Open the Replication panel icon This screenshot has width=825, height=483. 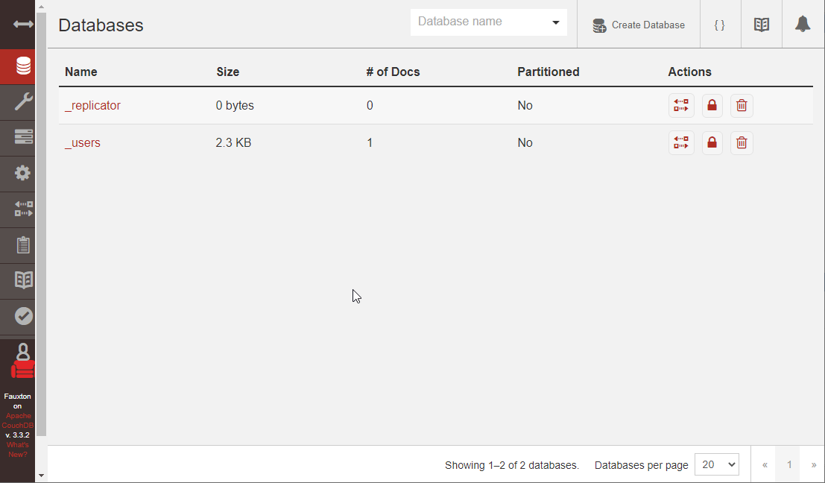coord(18,209)
